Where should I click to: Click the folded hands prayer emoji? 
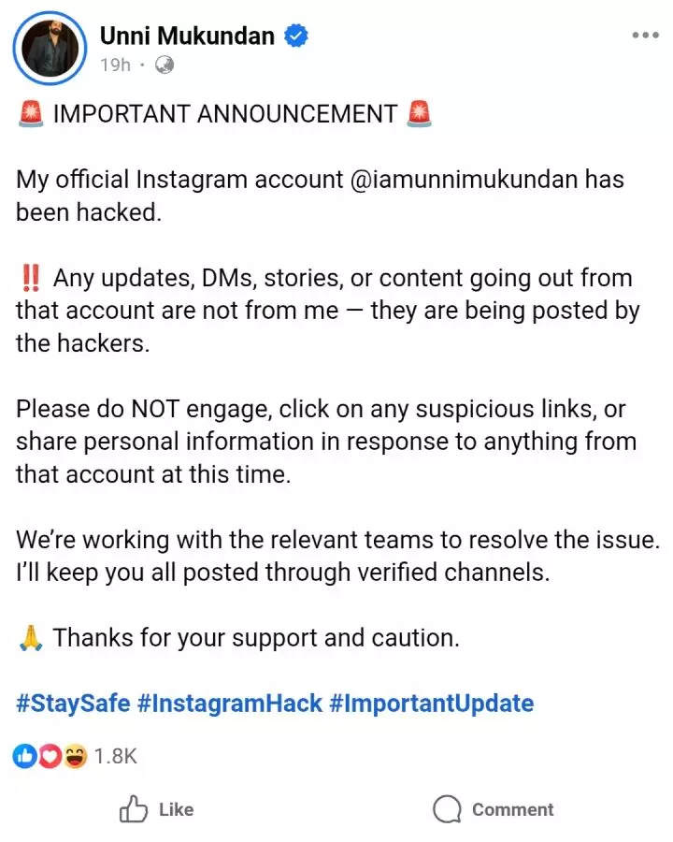(30, 638)
